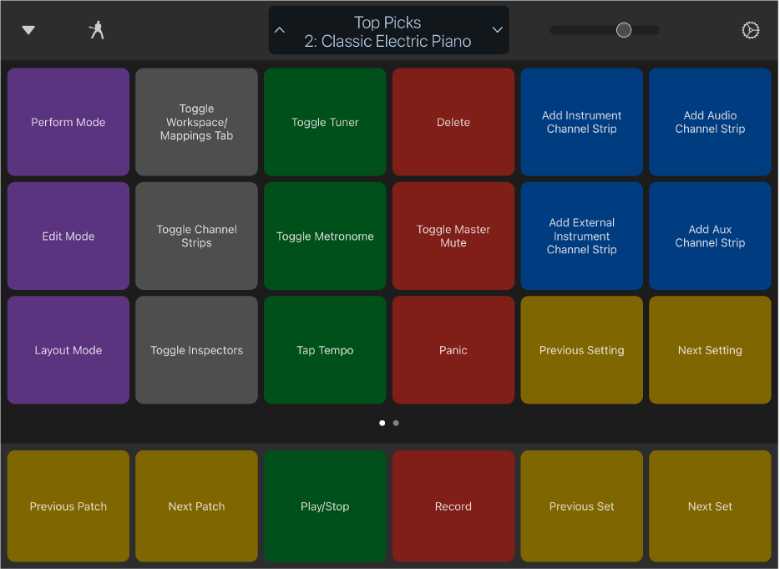The width and height of the screenshot is (780, 569).
Task: Toggle Tuner key command
Action: [x=325, y=122]
